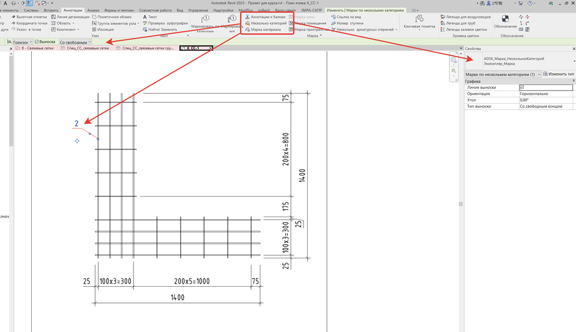Open the Совместная работа ribbon tab
The width and height of the screenshot is (576, 332).
[155, 10]
